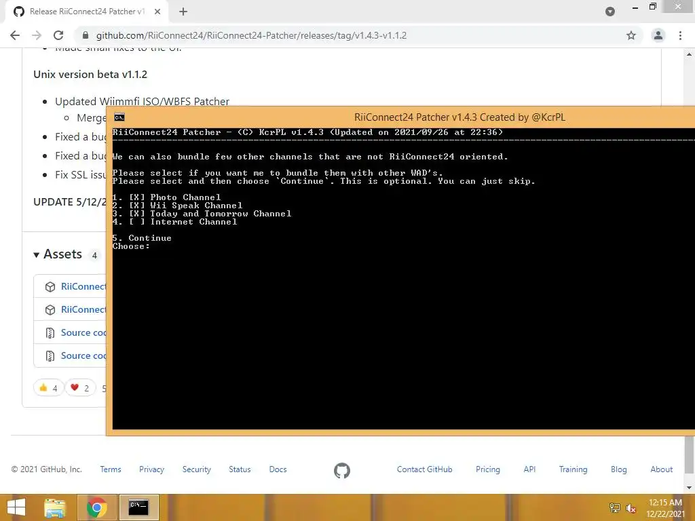Click the "Unix version beta v1.1.2" heading
Viewport: 695px width, 521px height.
(90, 74)
